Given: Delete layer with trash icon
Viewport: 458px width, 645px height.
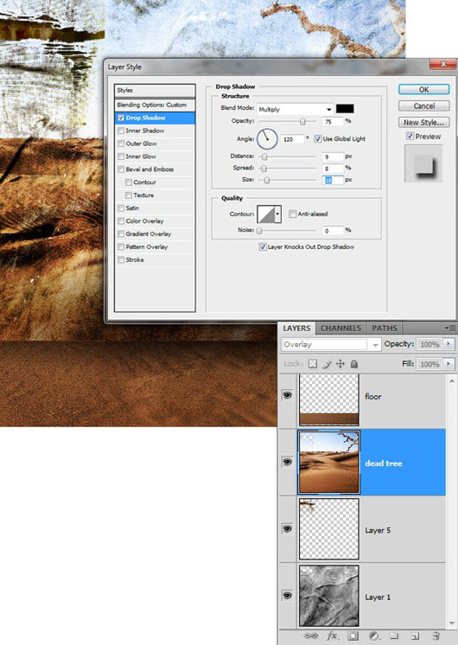Looking at the screenshot, I should [436, 635].
